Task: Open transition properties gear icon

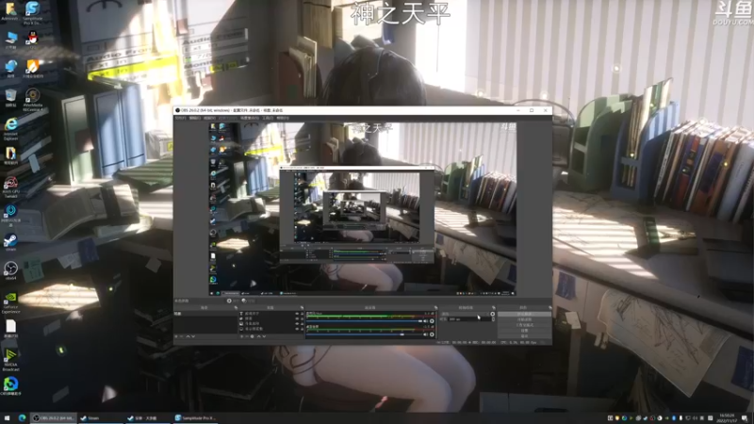Action: point(492,314)
